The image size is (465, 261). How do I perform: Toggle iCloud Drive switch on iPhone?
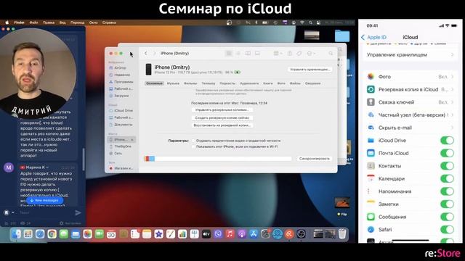[447, 140]
